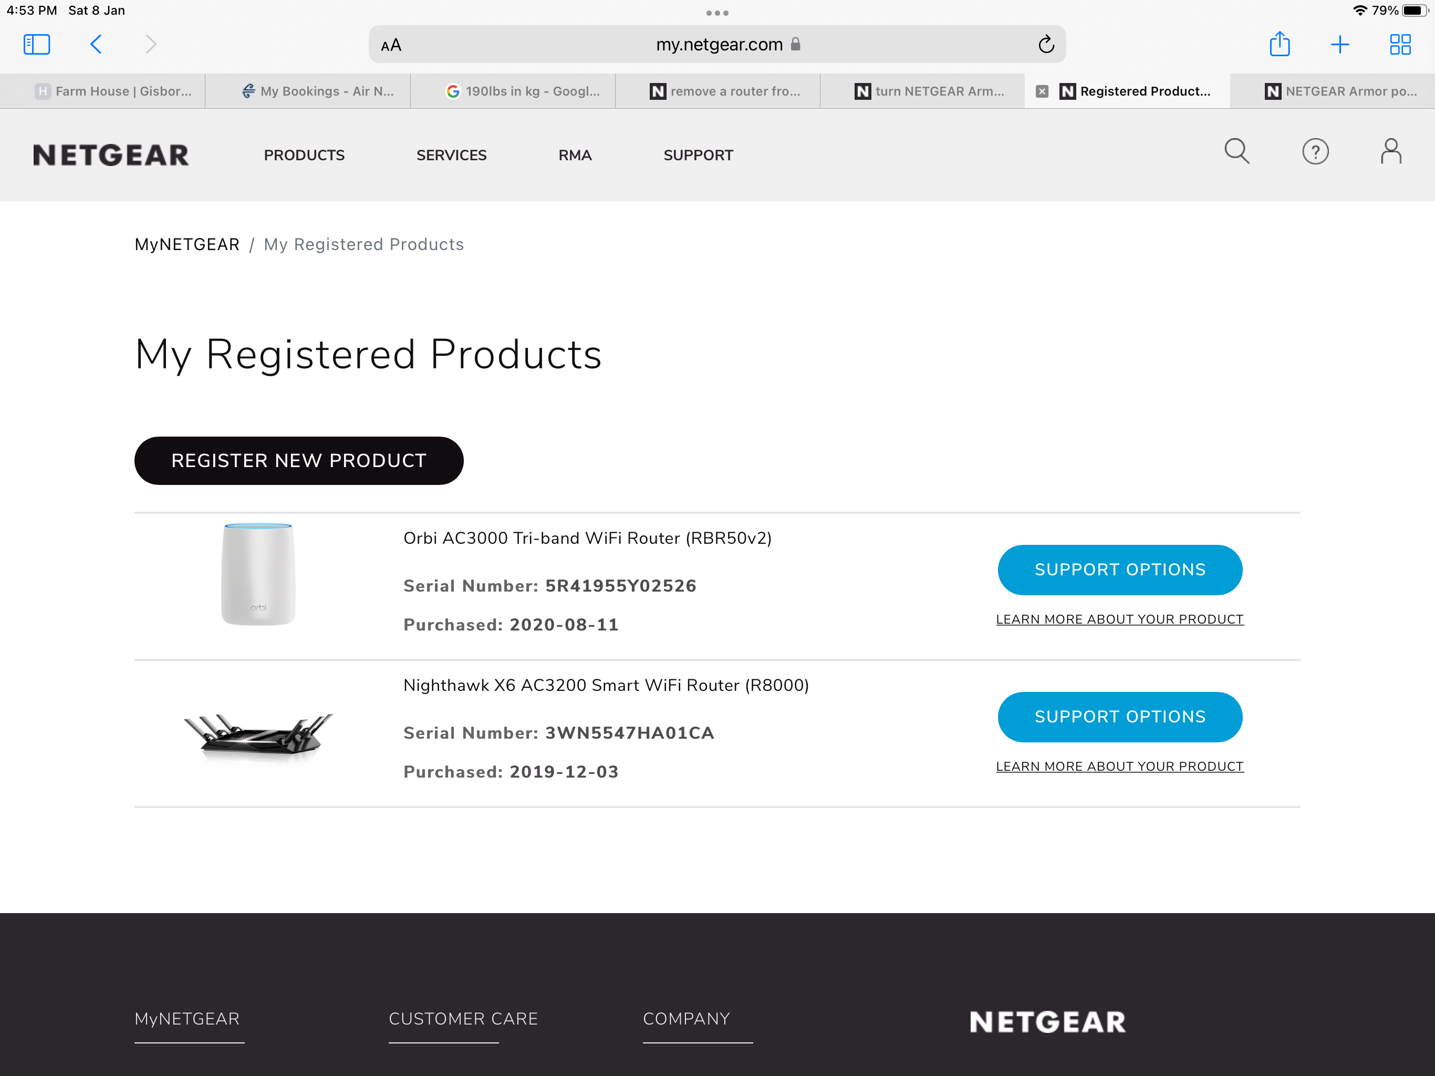Screen dimensions: 1435x1076
Task: Open the NETGEAR site search
Action: pyautogui.click(x=1236, y=152)
